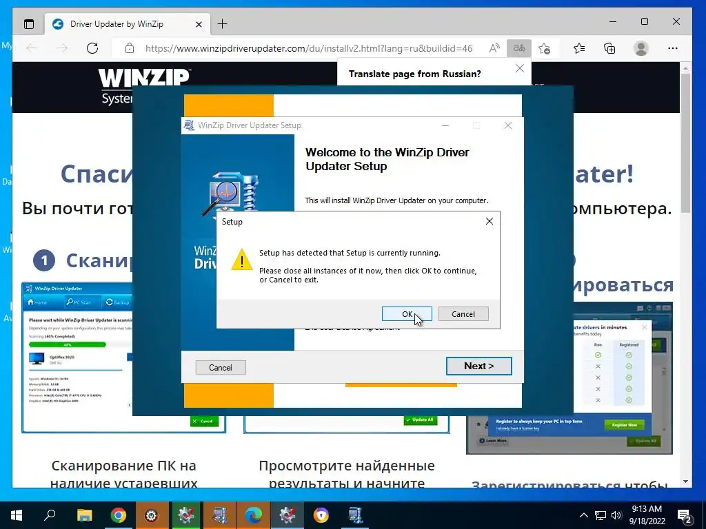Image resolution: width=706 pixels, height=529 pixels.
Task: Open the Read aloud icon in address bar
Action: tap(494, 48)
